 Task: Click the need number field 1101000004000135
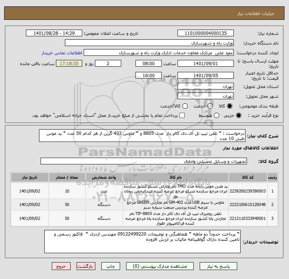(x=206, y=33)
